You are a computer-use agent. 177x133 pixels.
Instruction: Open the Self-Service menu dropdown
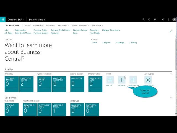(97, 25)
